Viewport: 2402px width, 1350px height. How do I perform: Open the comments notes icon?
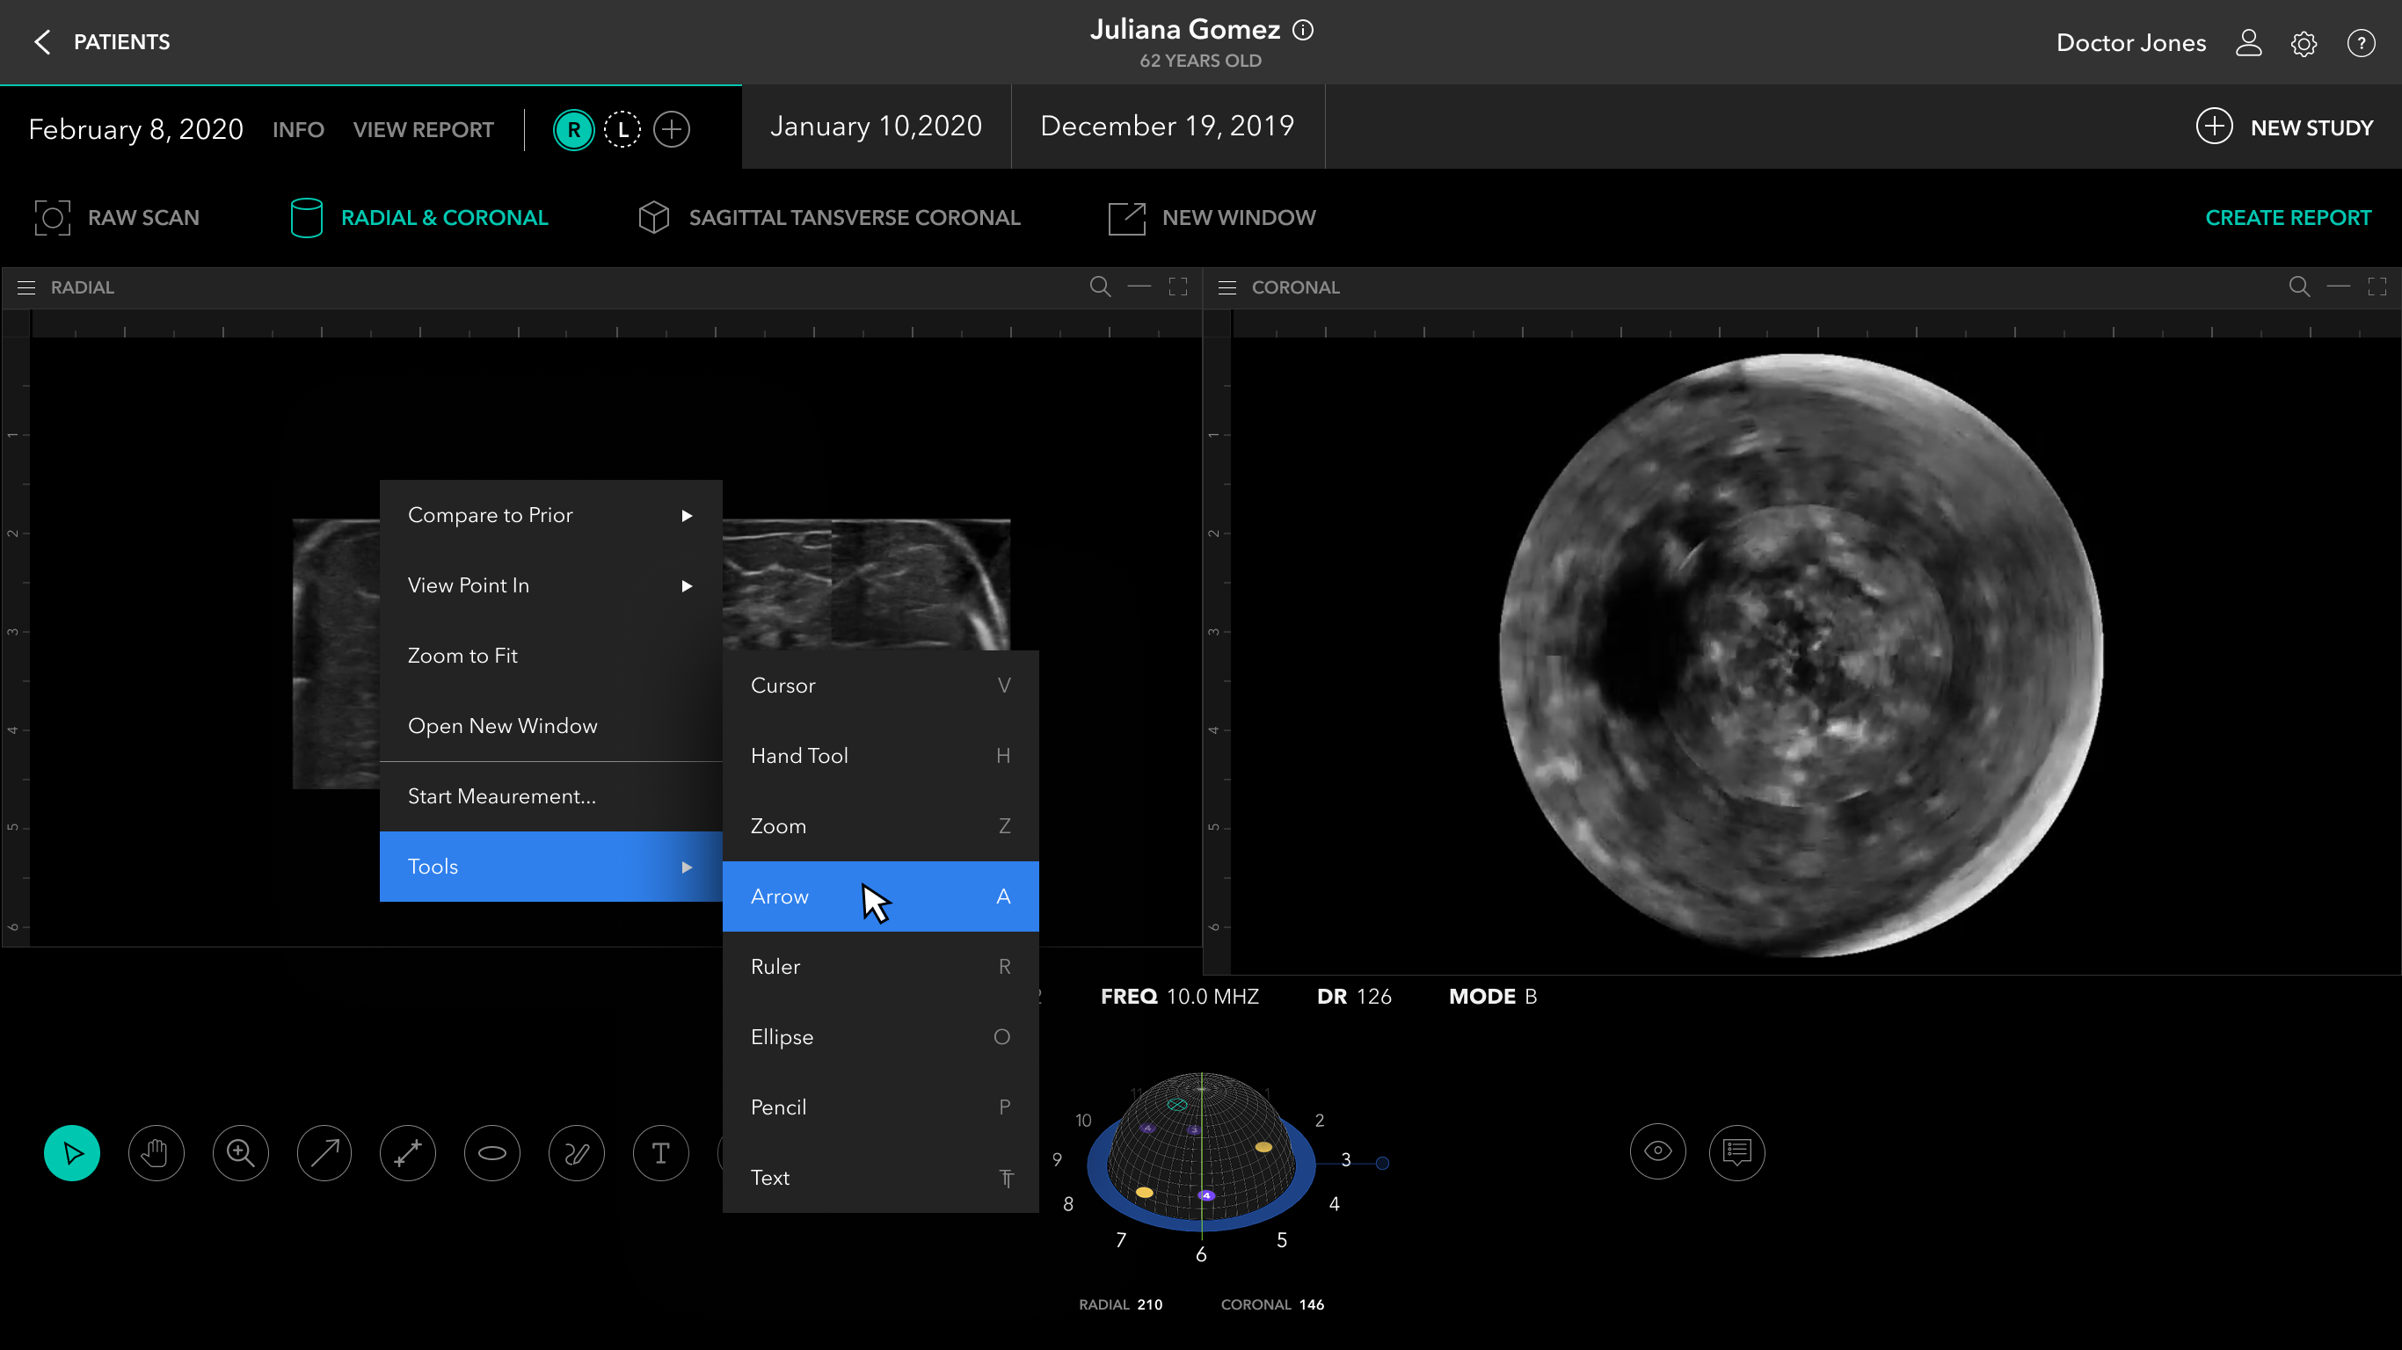click(1736, 1151)
